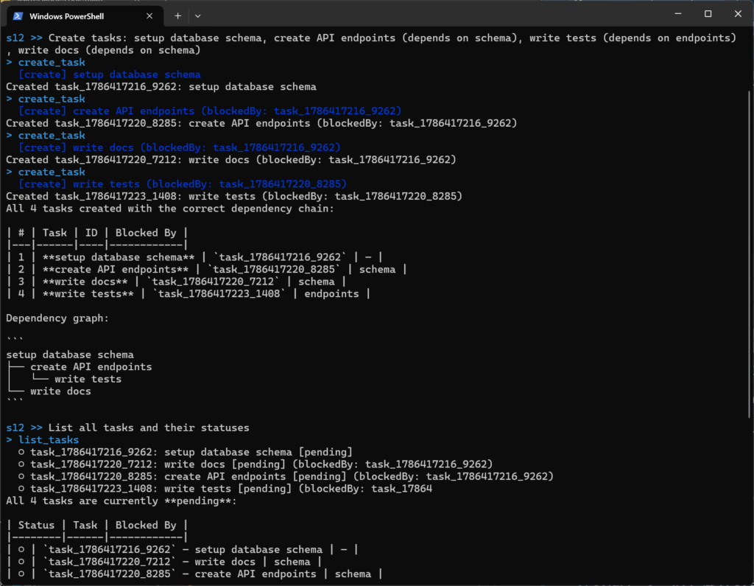
Task: Open a new tab with the plus button
Action: coord(178,16)
